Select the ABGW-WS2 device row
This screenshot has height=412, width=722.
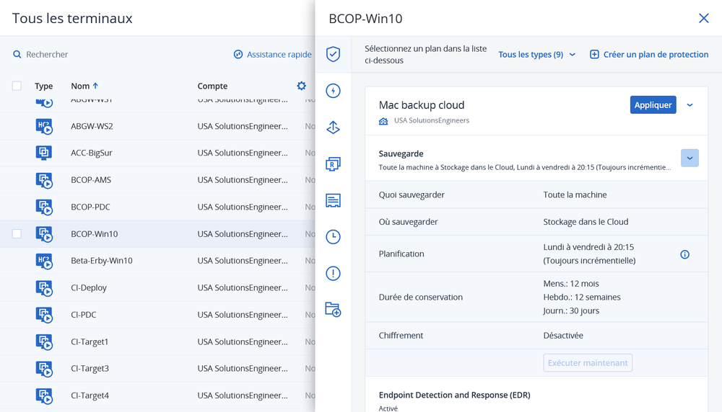click(157, 126)
